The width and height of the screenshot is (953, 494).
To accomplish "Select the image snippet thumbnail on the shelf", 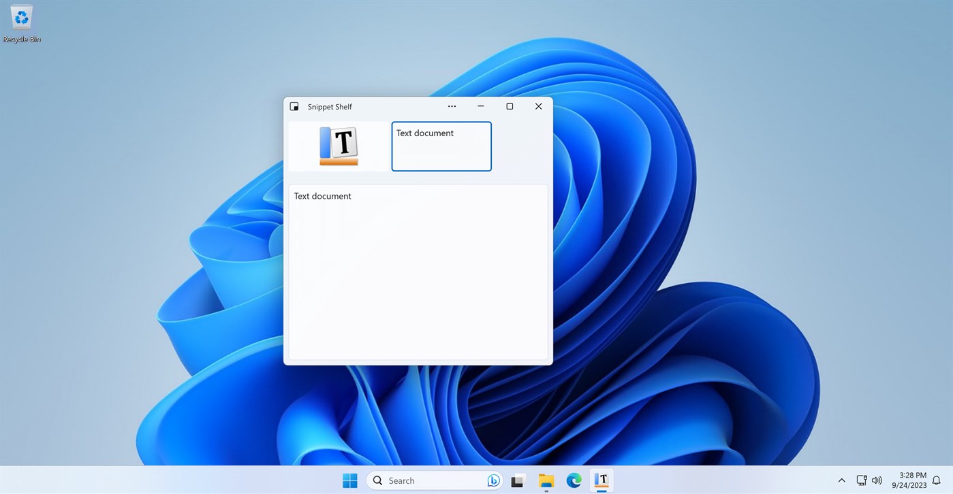I will click(337, 146).
